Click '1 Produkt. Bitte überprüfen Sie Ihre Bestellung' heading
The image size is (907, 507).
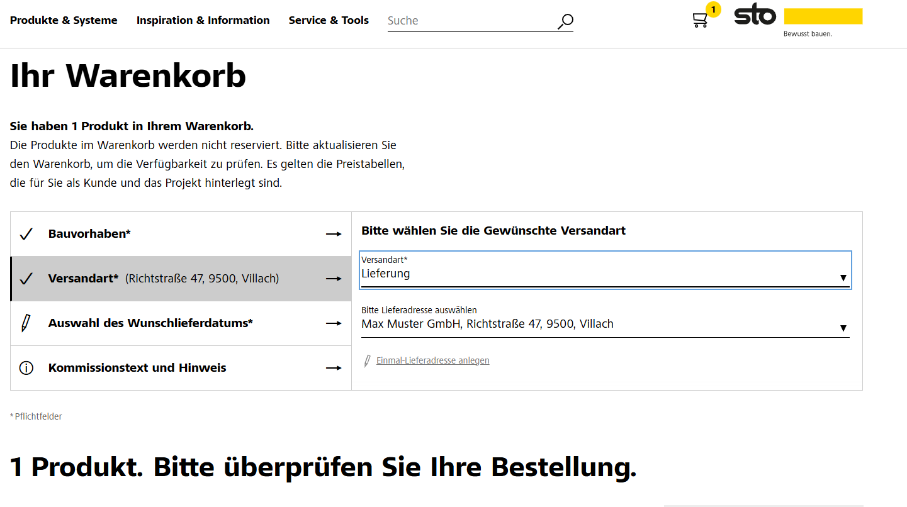click(x=324, y=467)
